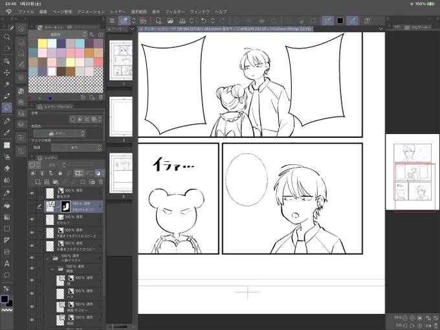
Task: Select the Correct line tool
Action: point(6,289)
